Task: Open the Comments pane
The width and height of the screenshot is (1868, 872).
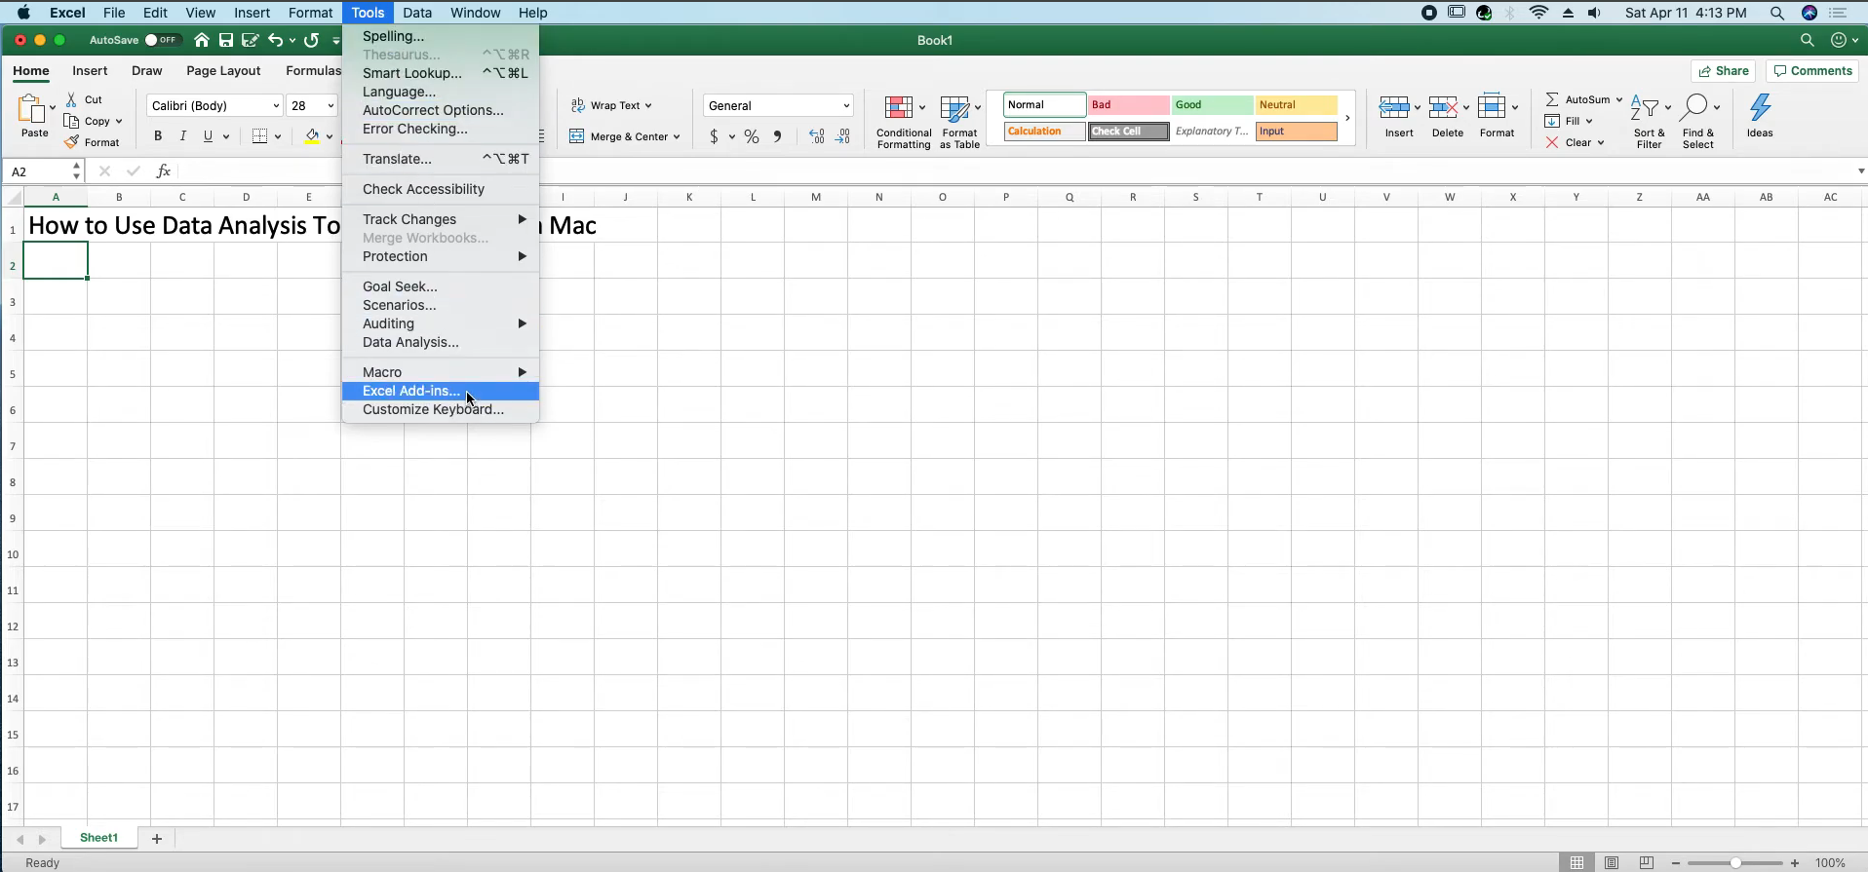Action: point(1812,71)
